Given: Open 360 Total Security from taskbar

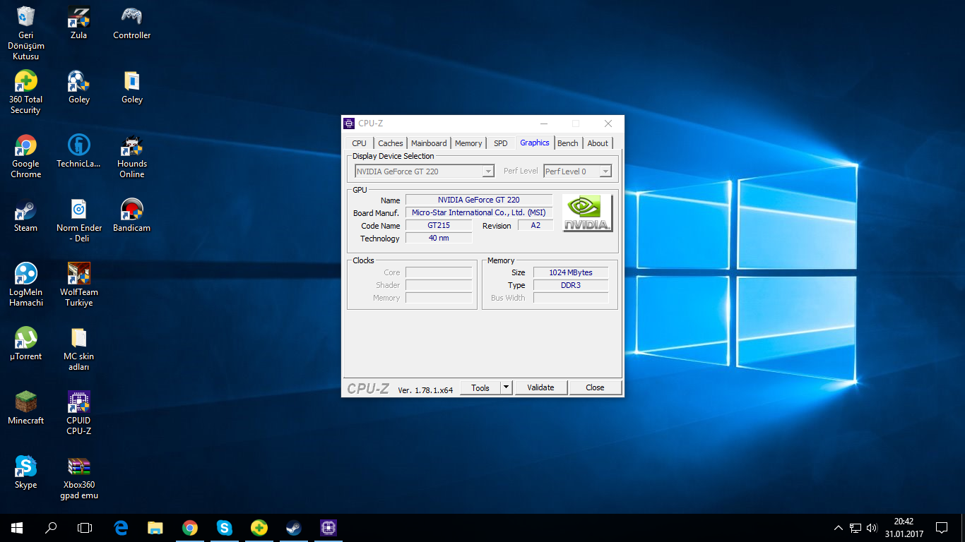Looking at the screenshot, I should [x=259, y=527].
